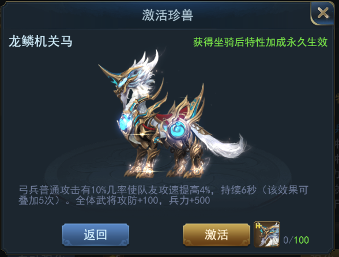Click the 激活珍兽 dialog title
339x257 pixels.
[168, 15]
